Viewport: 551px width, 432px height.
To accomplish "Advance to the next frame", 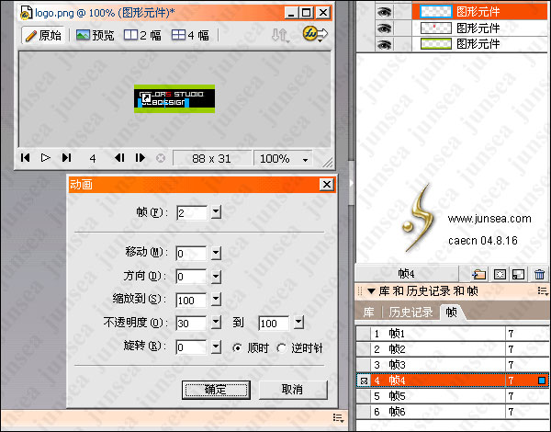I will pos(141,158).
